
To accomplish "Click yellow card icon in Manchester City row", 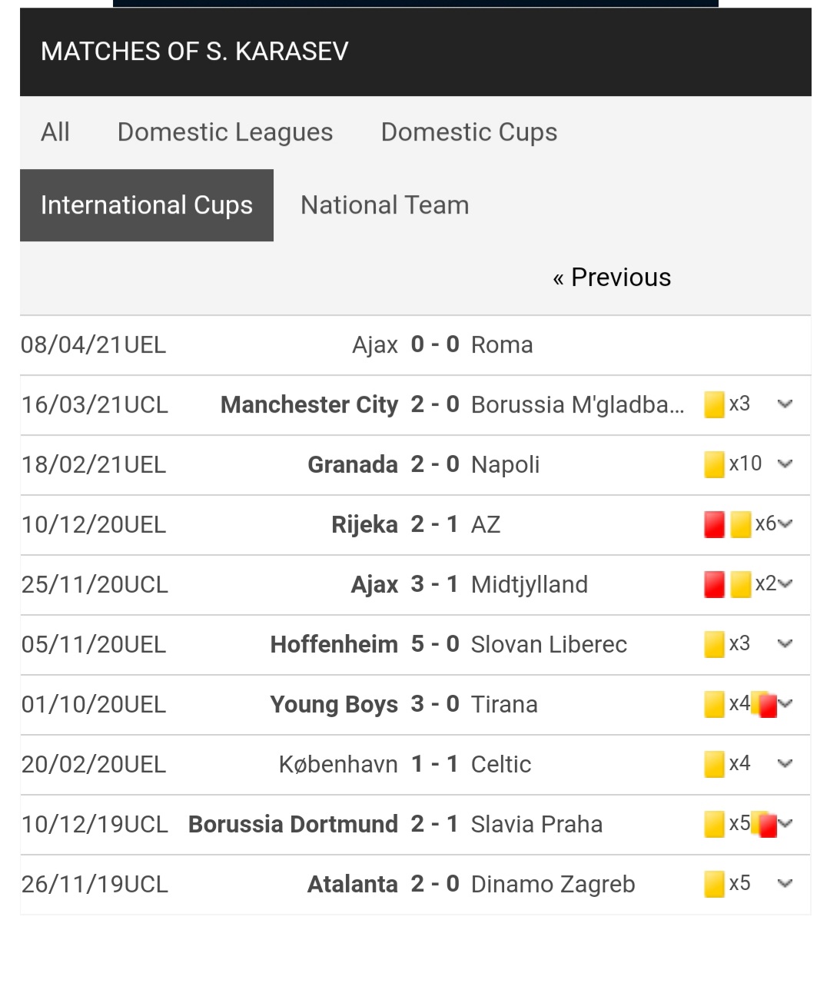I will (714, 404).
